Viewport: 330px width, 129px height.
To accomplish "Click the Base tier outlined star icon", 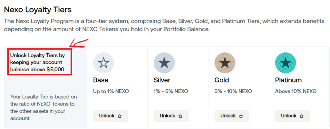I will coord(103,63).
